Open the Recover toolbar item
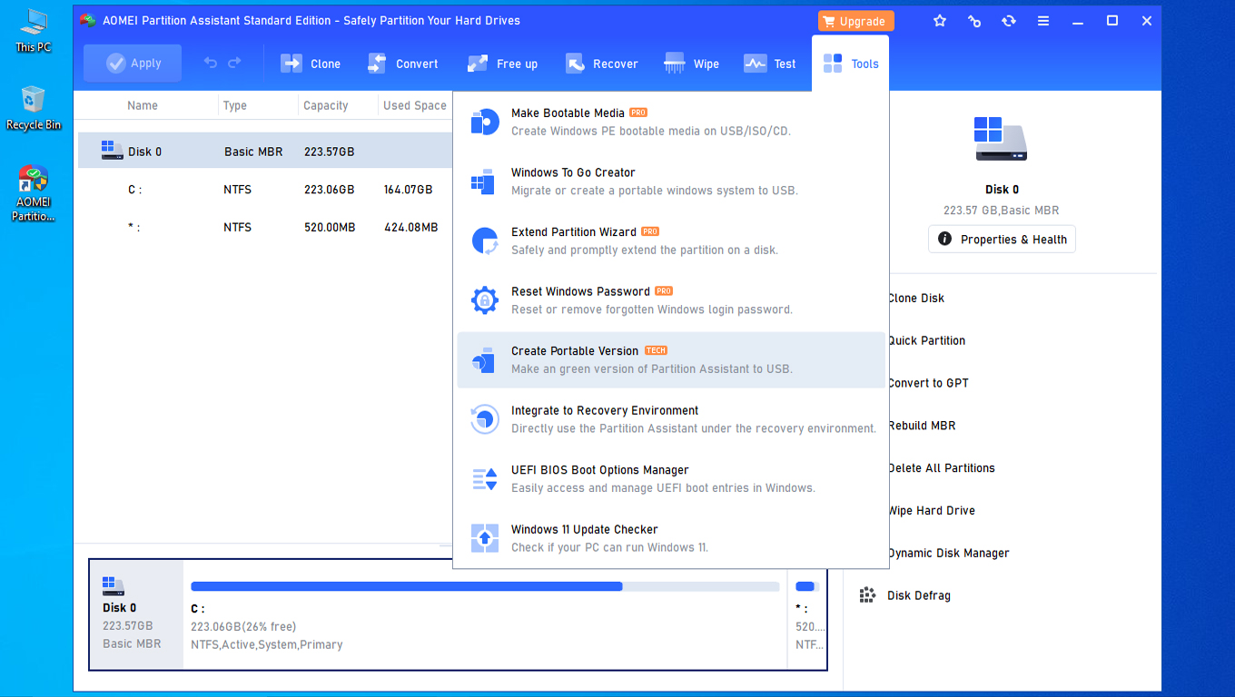 click(601, 64)
